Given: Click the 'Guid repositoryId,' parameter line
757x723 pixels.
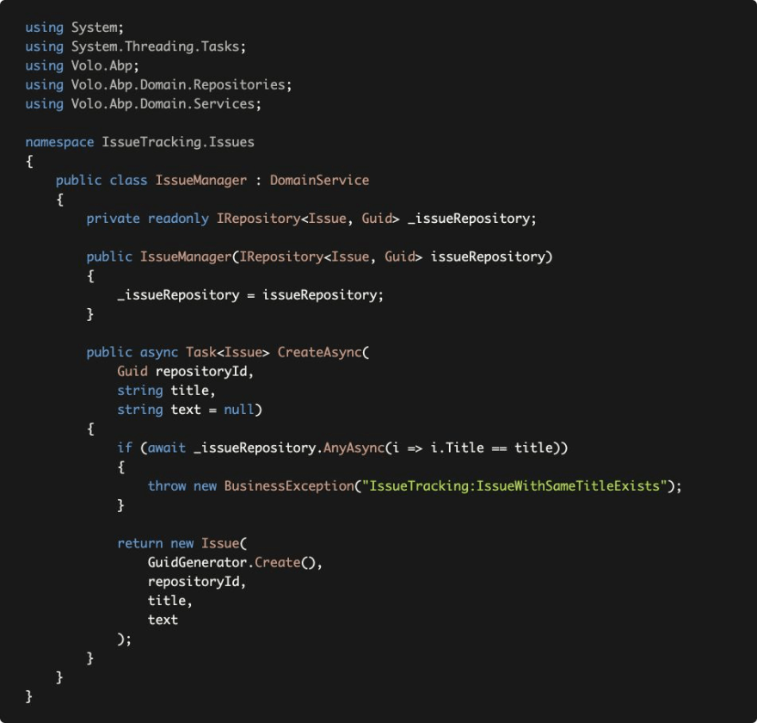Looking at the screenshot, I should [x=186, y=372].
